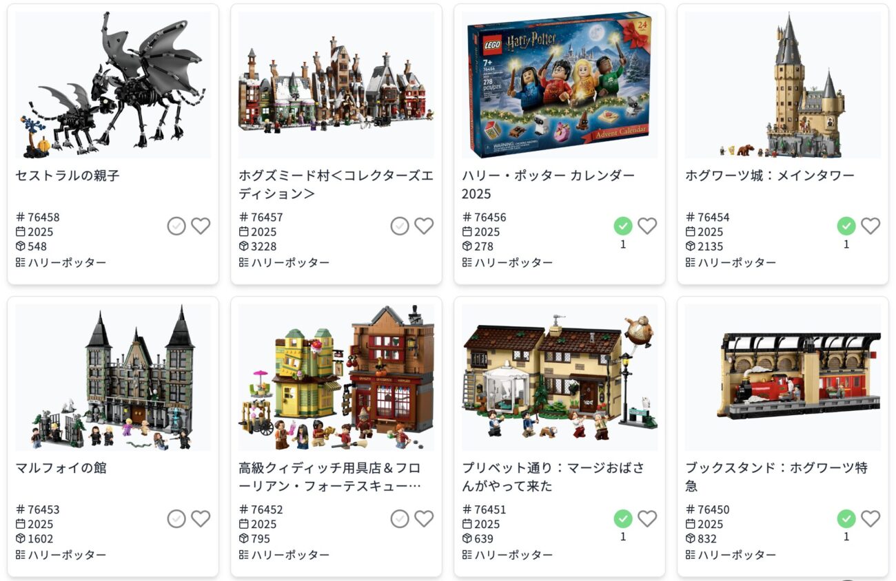896x581 pixels.
Task: Favorite ホグワーツ城:メインタワー via heart icon
Action: 870,226
